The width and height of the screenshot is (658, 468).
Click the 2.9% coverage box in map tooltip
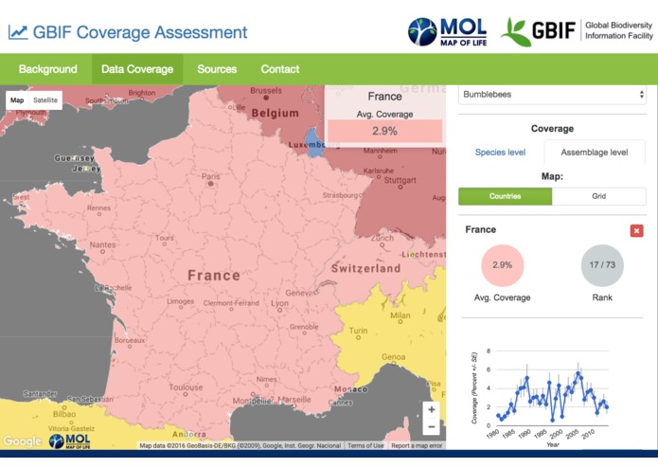[384, 131]
